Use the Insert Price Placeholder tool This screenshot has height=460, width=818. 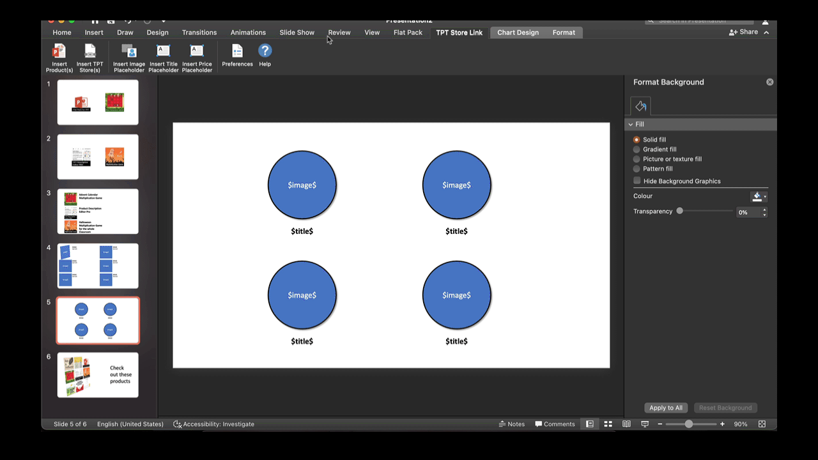[x=197, y=57]
